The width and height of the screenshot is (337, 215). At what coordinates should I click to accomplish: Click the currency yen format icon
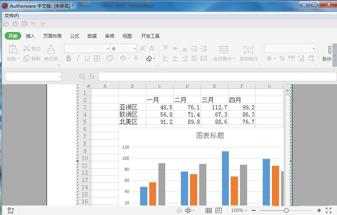(269, 58)
